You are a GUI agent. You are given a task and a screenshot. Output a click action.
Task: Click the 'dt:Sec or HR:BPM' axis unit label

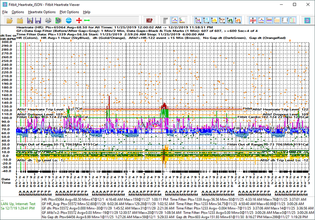(8, 37)
